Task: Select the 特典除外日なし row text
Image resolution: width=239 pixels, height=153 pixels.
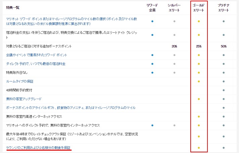Action: coord(17,73)
